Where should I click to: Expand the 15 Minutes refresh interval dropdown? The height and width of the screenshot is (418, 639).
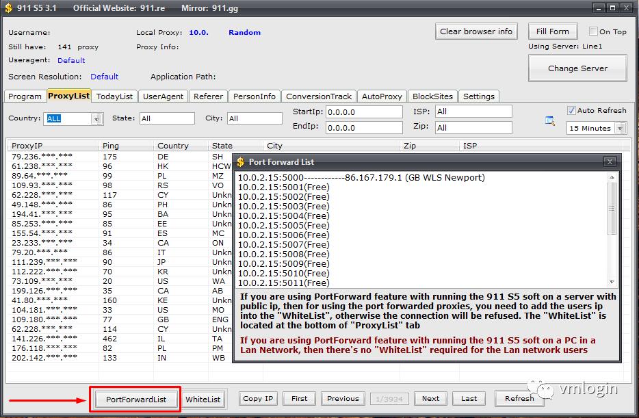click(620, 129)
